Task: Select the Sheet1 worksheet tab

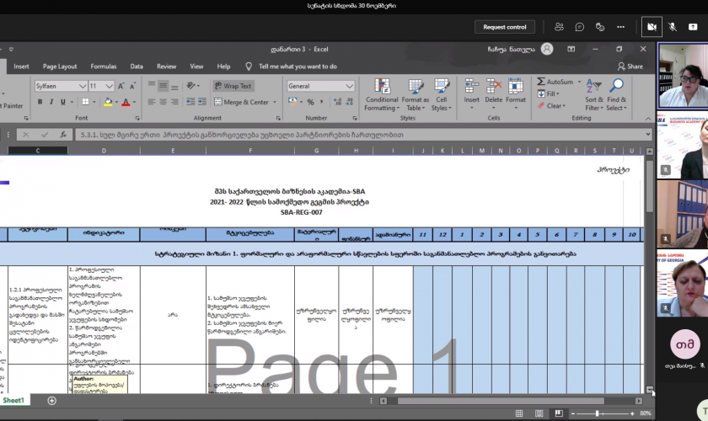Action: (x=14, y=401)
